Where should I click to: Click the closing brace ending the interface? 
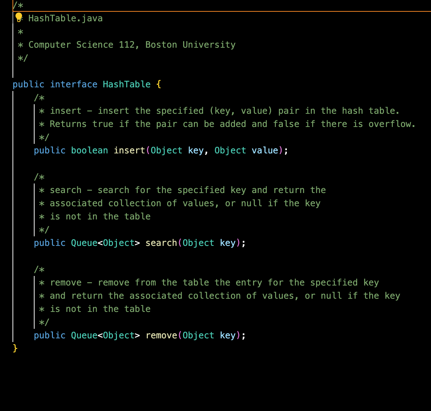[x=15, y=348]
